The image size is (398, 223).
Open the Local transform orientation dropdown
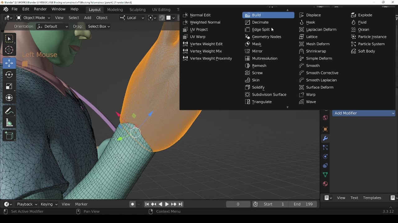point(132,18)
